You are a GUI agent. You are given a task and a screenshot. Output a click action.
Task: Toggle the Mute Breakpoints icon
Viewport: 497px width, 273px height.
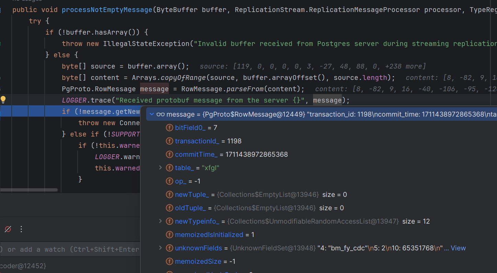point(8,229)
